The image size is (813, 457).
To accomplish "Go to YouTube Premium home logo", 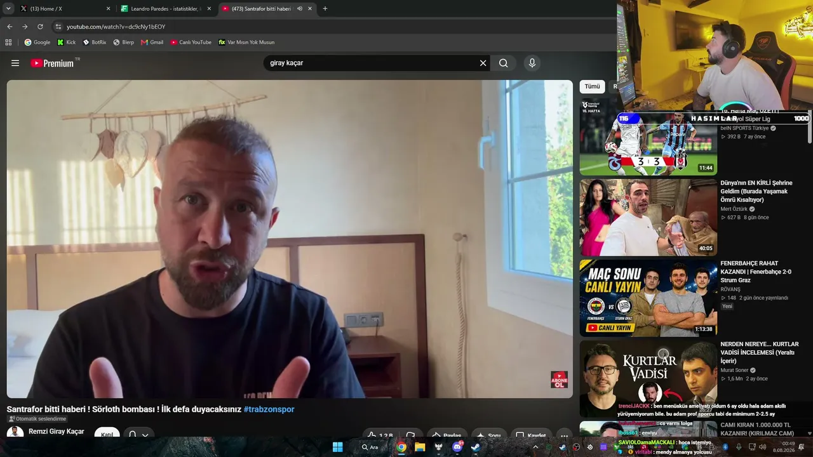I will [51, 63].
